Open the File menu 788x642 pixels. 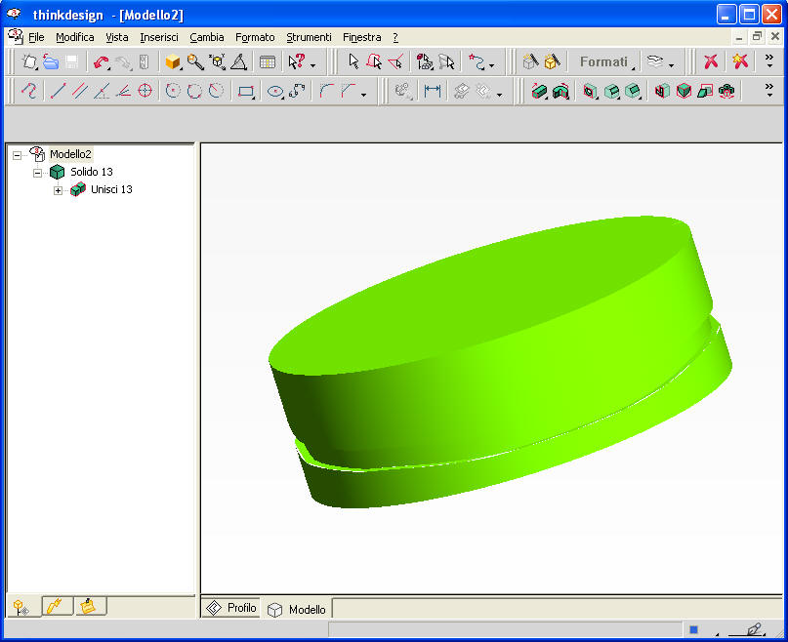[x=36, y=37]
